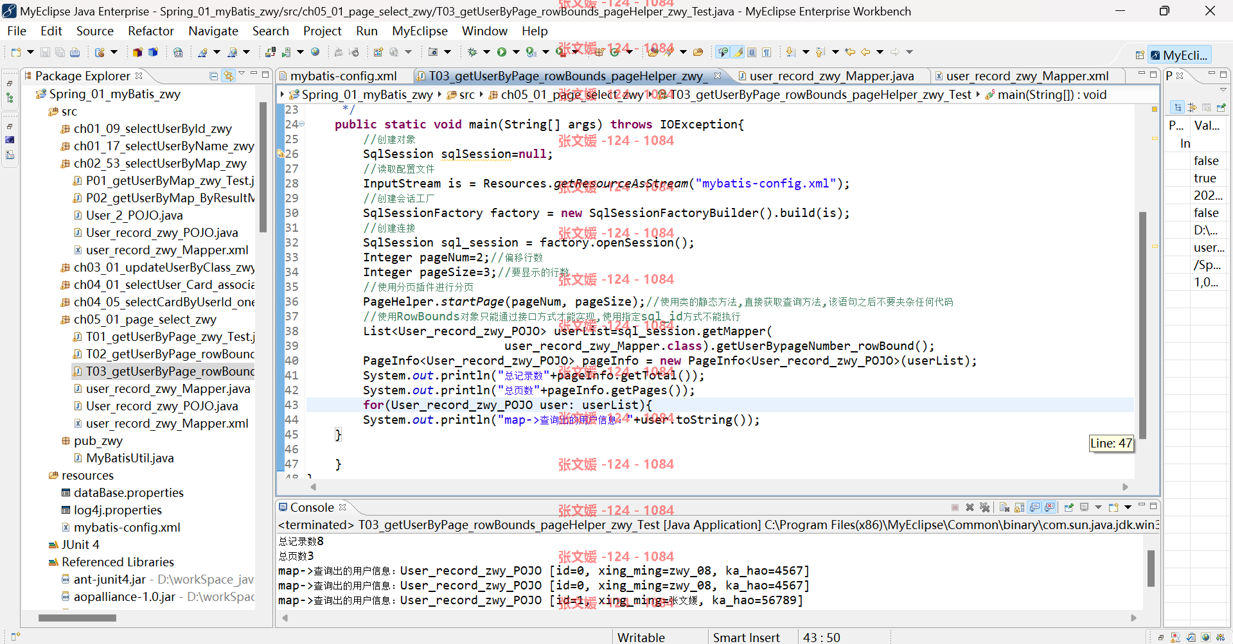Open Package Explorer view menu triangle
Screen dimensions: 1233x644
point(242,74)
